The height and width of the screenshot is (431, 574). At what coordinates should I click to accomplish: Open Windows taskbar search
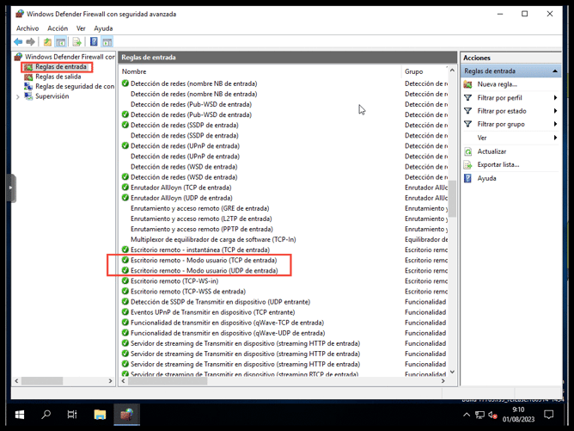(x=46, y=415)
